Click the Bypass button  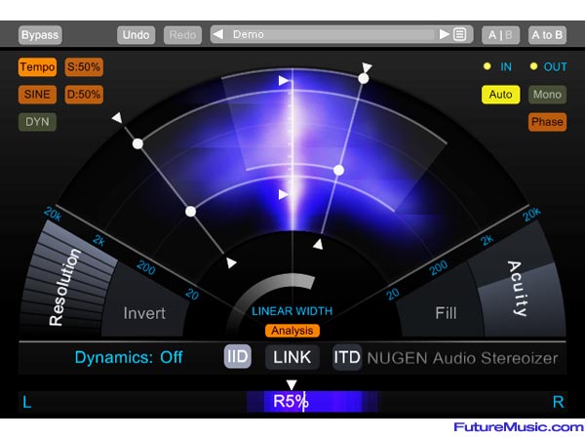tap(40, 35)
